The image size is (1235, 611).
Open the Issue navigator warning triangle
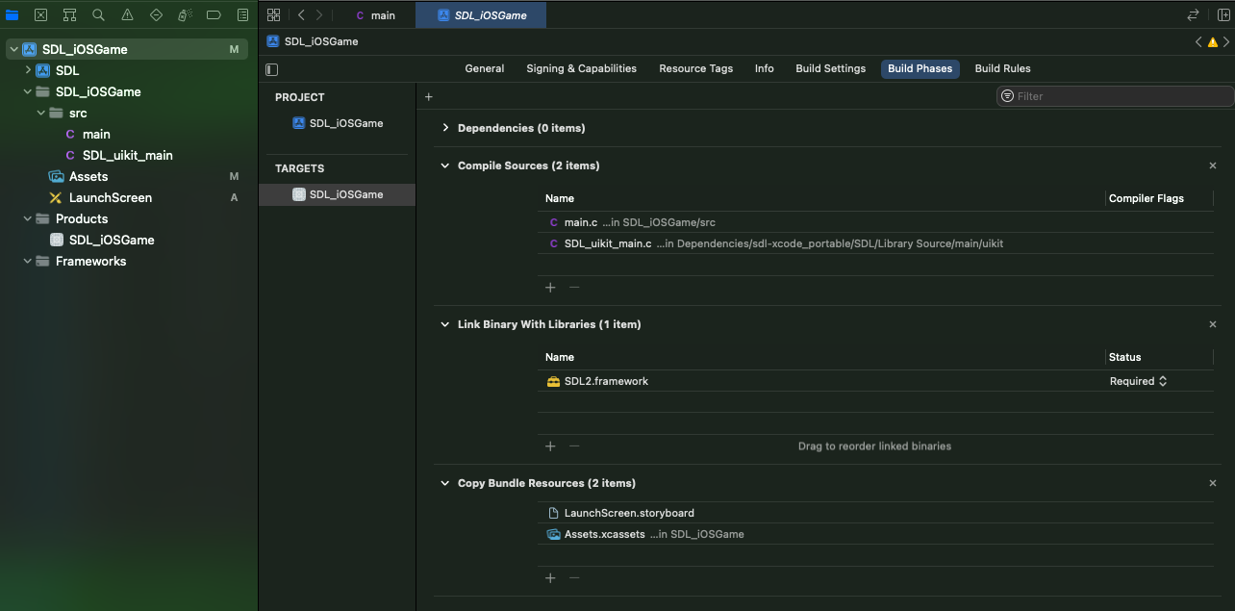tap(126, 14)
